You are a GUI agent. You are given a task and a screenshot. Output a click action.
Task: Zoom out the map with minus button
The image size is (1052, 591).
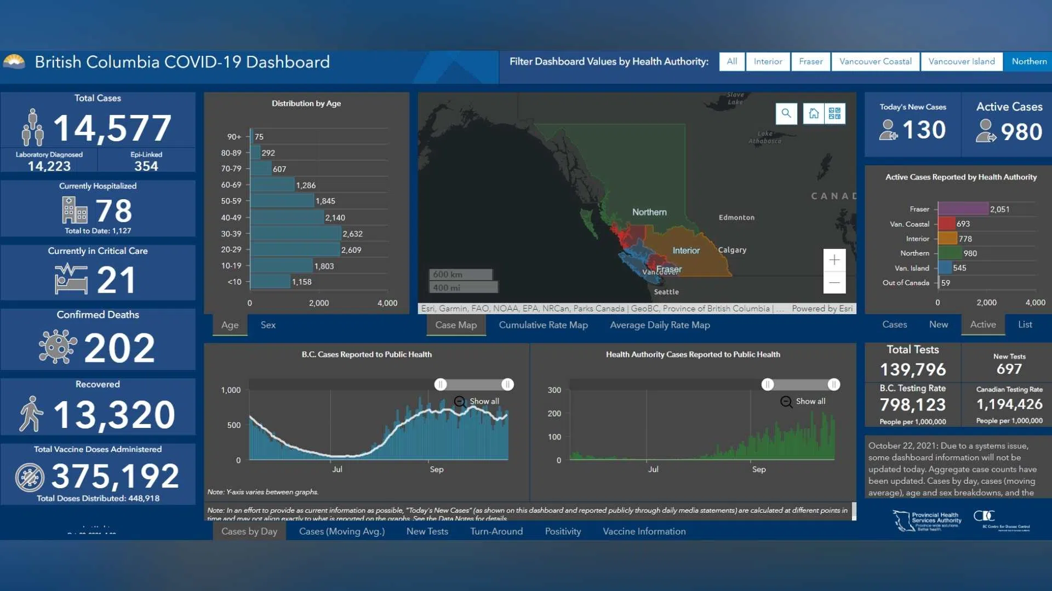[834, 283]
